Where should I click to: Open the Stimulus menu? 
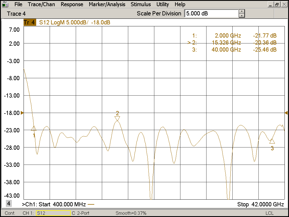pyautogui.click(x=141, y=4)
